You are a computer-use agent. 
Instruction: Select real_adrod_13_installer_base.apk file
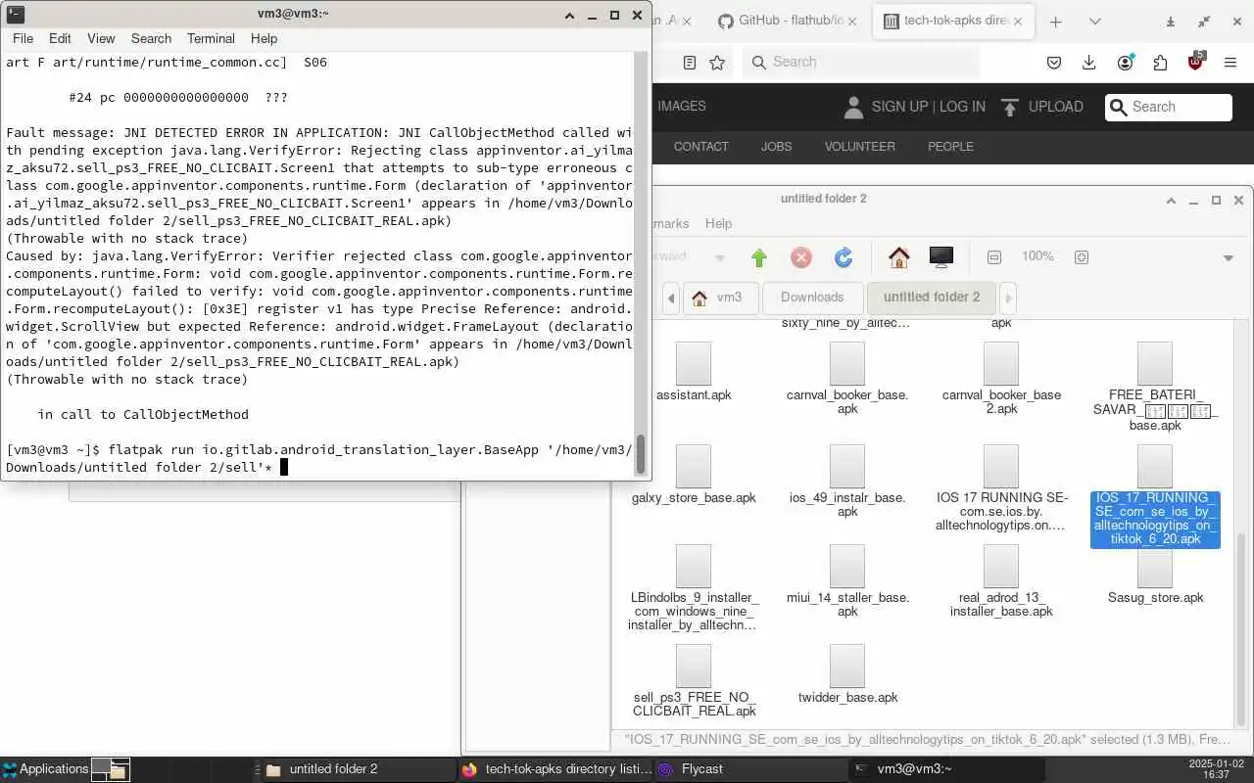point(1001,581)
